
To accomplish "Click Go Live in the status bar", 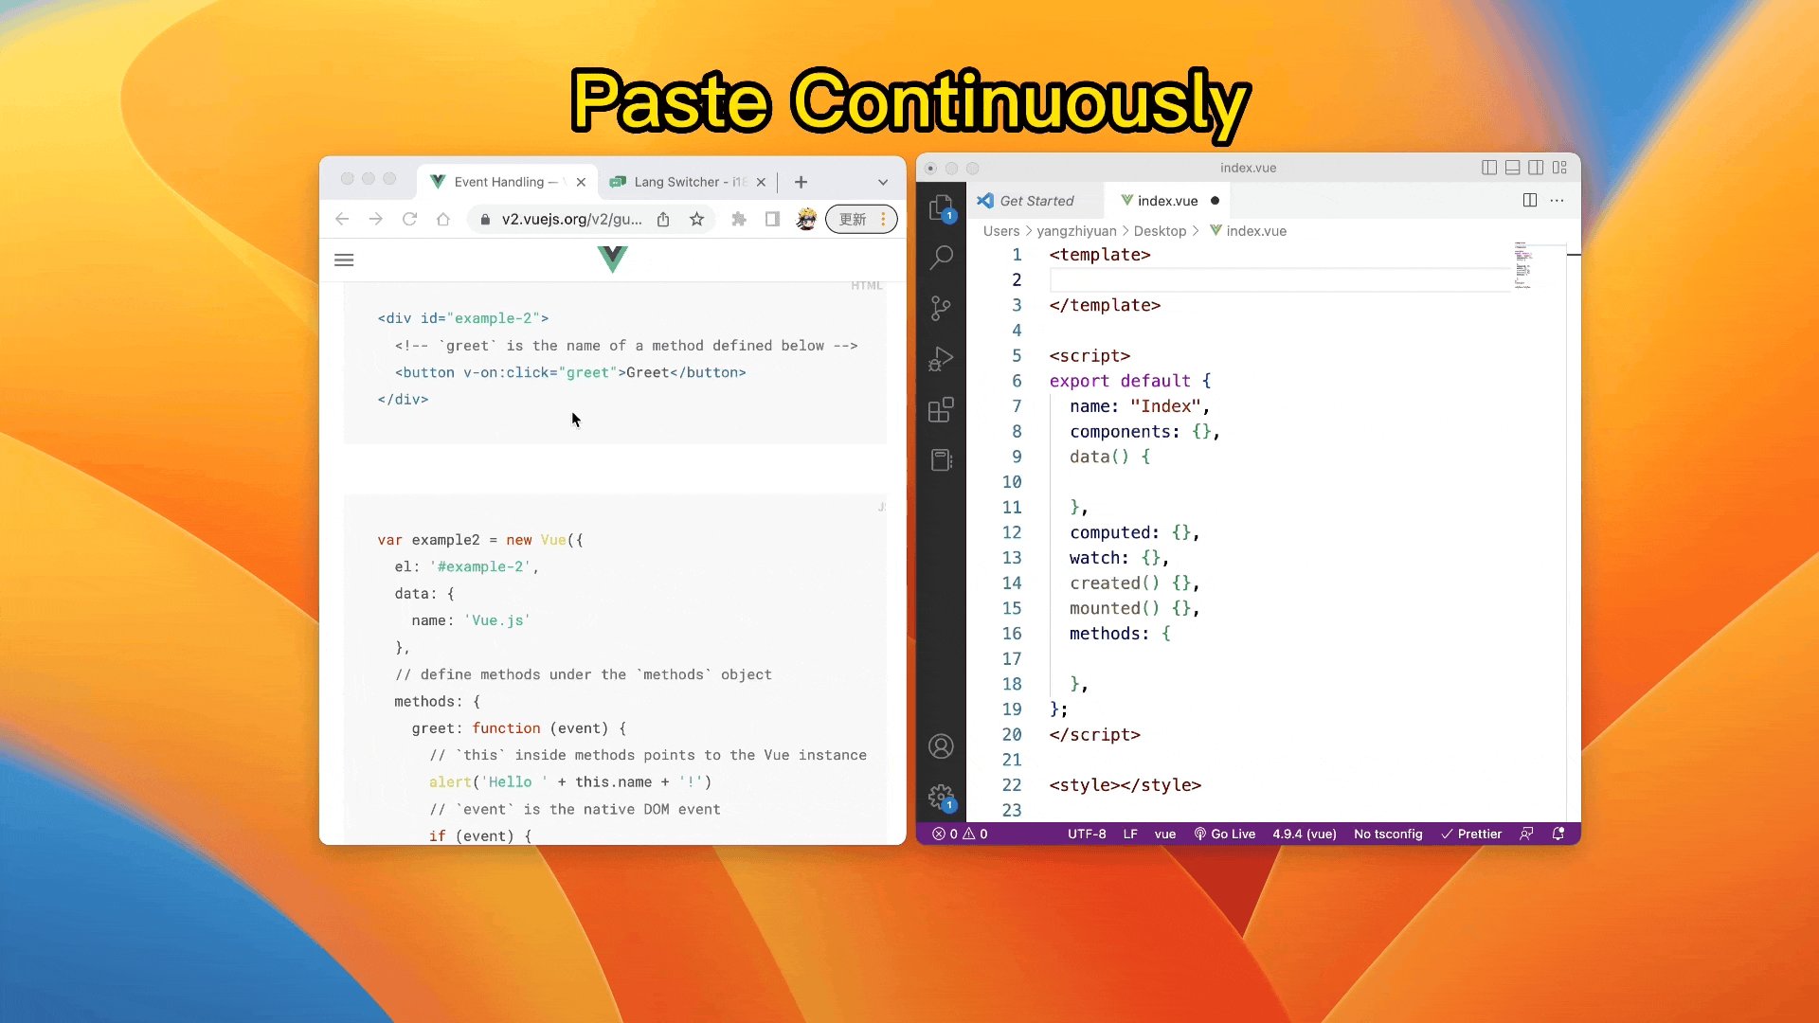I will coord(1225,834).
